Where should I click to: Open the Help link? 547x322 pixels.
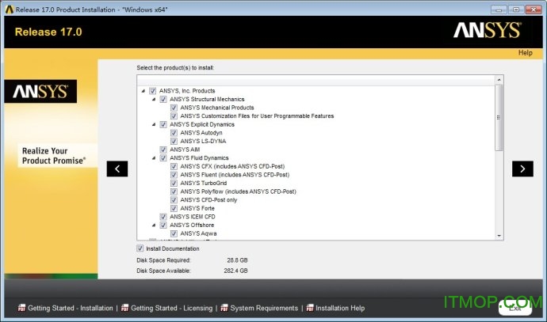click(x=525, y=53)
